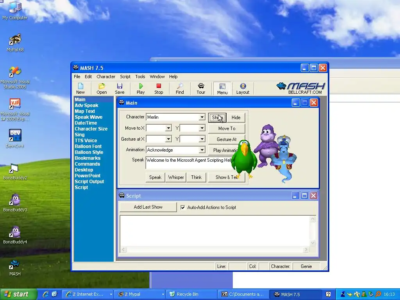Open the Move to Y dropdown
This screenshot has width=400, height=300.
tap(202, 128)
